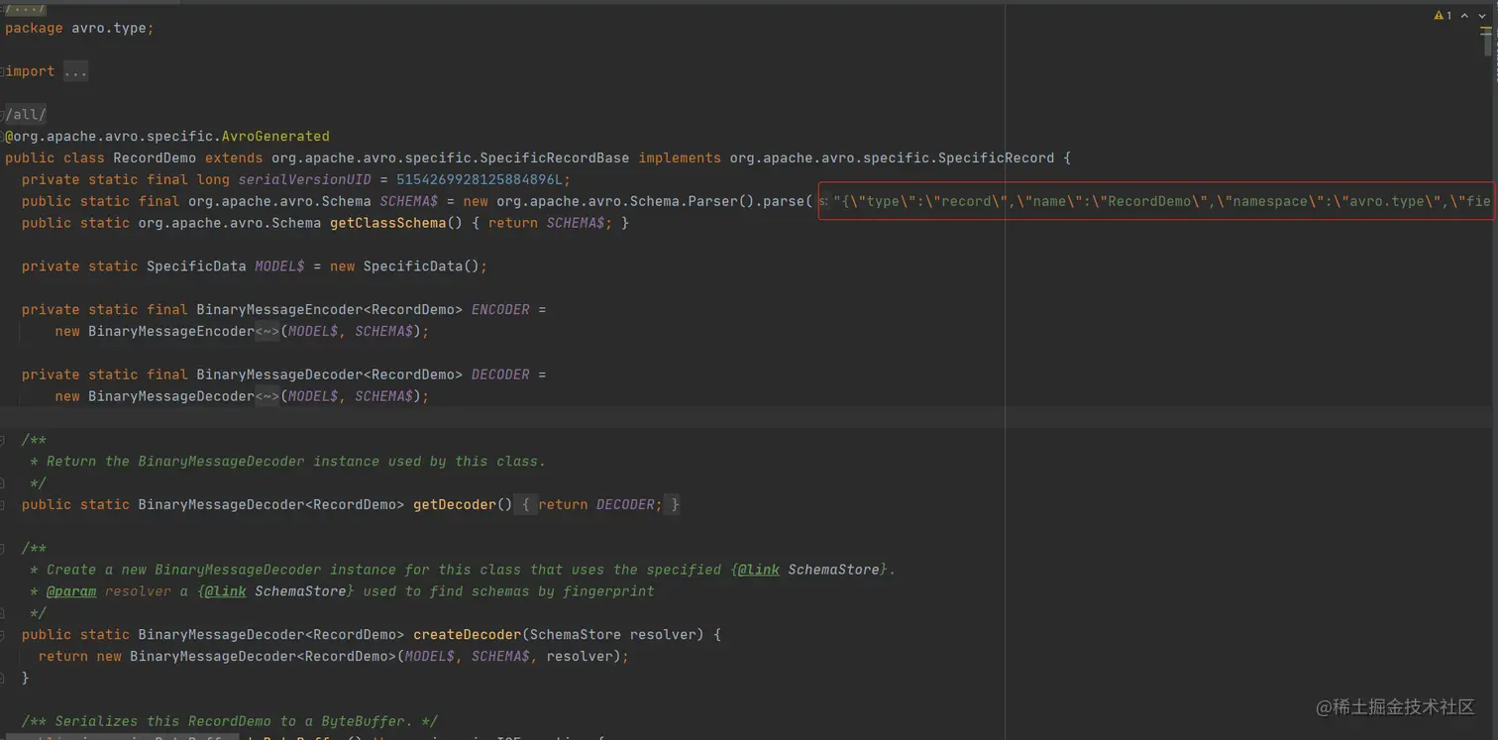Screen dimensions: 1498x740
Task: Click SpecificRecord in implements clause
Action: (x=996, y=158)
